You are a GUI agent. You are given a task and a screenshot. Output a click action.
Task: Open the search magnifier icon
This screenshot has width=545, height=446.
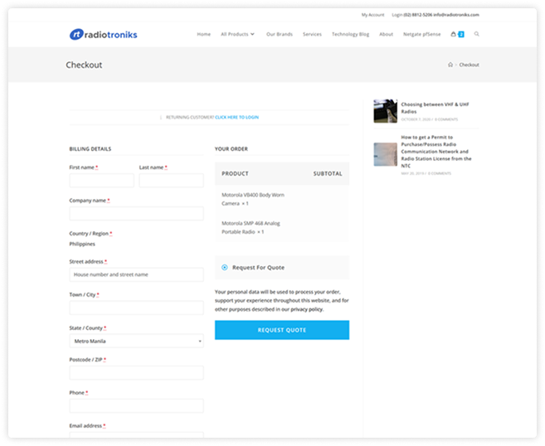476,34
